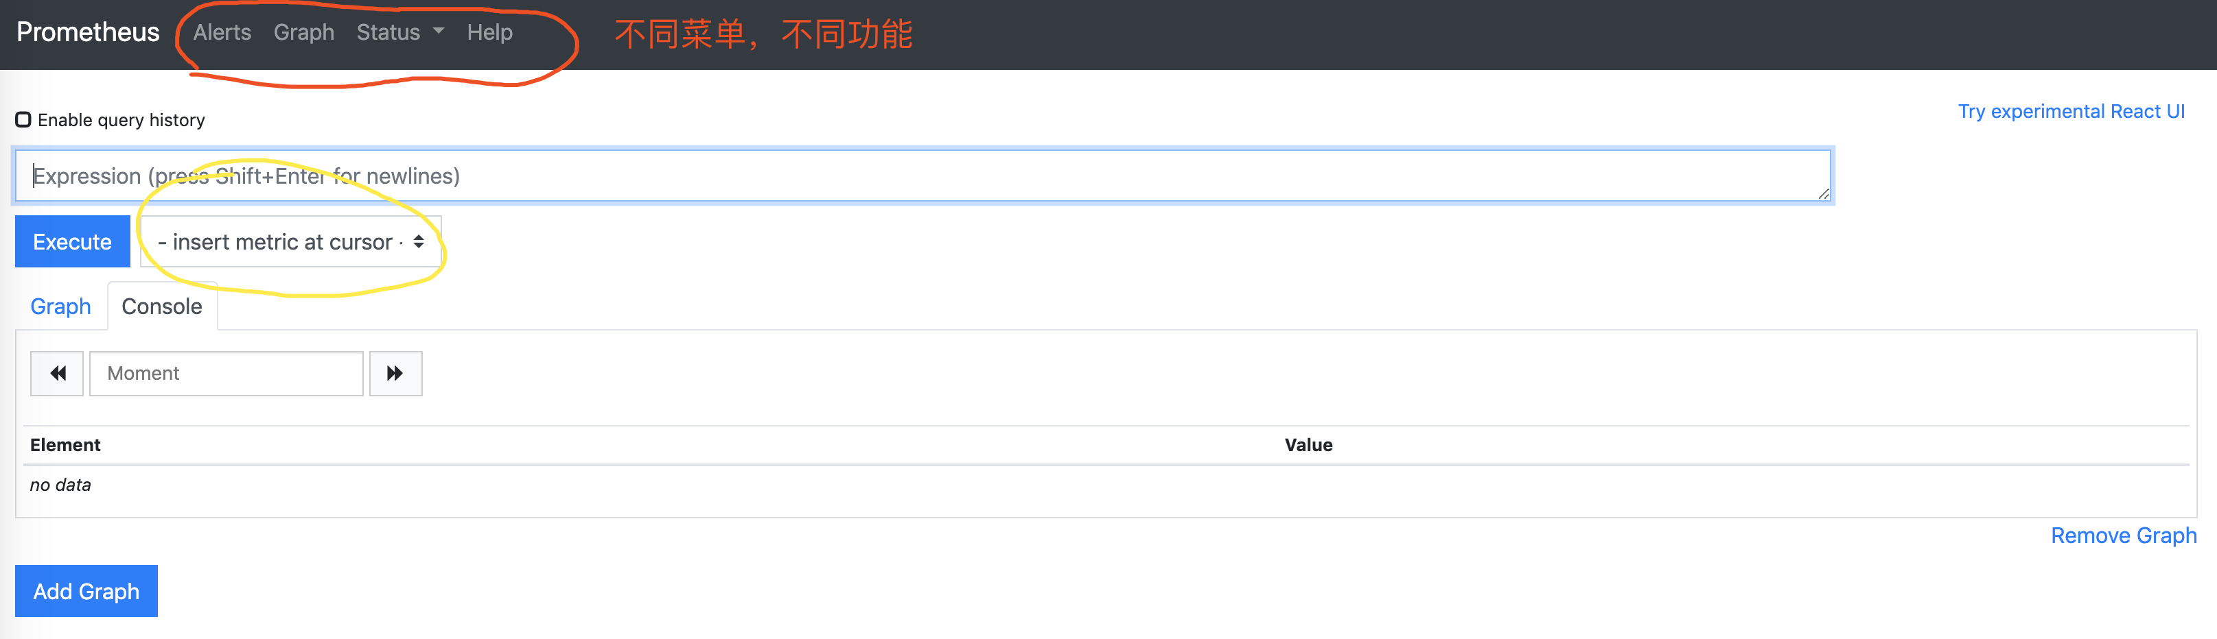
Task: Enable query history checkbox
Action: coord(23,119)
